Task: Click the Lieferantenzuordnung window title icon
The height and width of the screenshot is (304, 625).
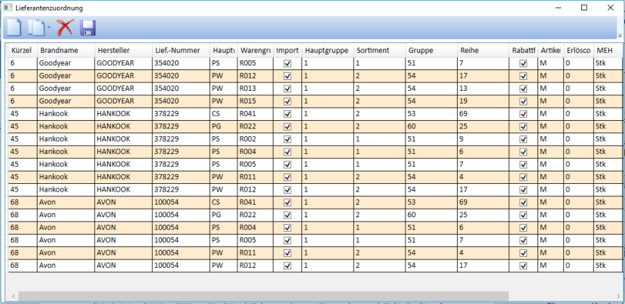Action: pyautogui.click(x=7, y=8)
